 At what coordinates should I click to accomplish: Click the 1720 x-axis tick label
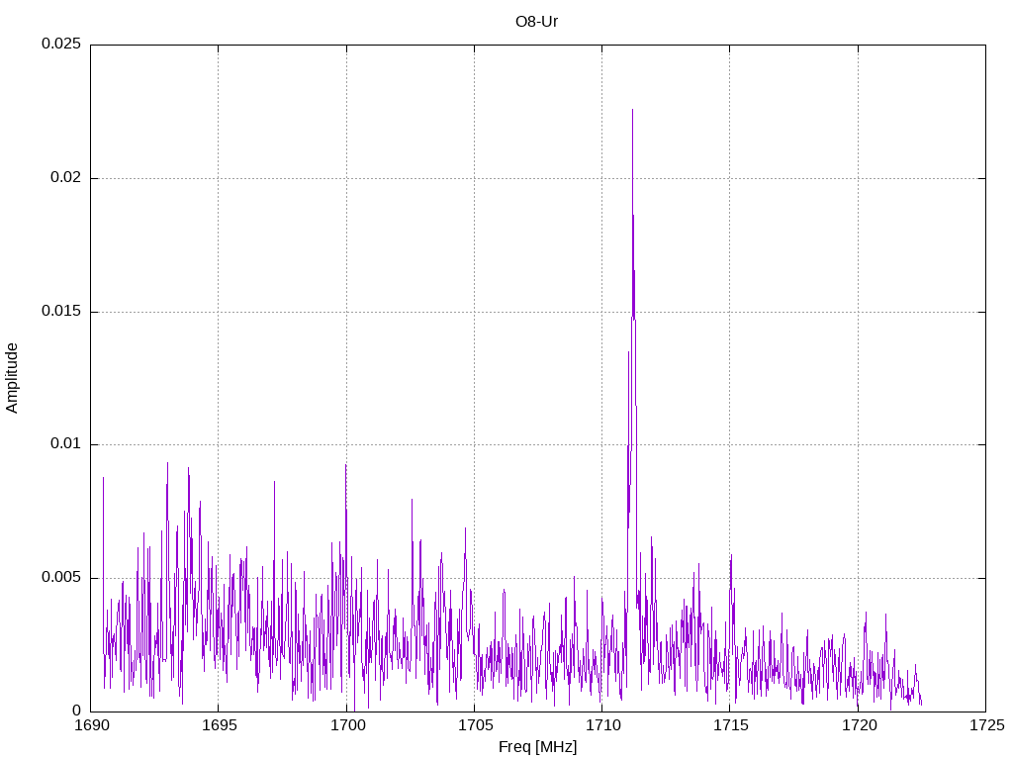pyautogui.click(x=859, y=725)
